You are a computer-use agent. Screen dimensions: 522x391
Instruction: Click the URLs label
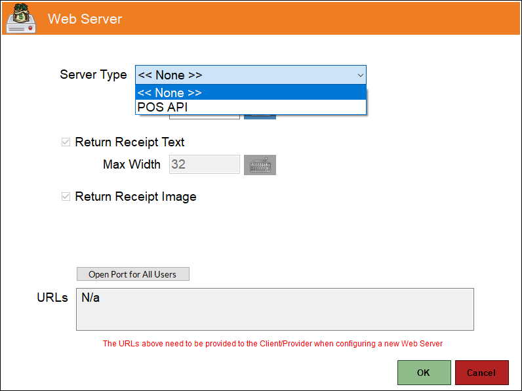[52, 297]
